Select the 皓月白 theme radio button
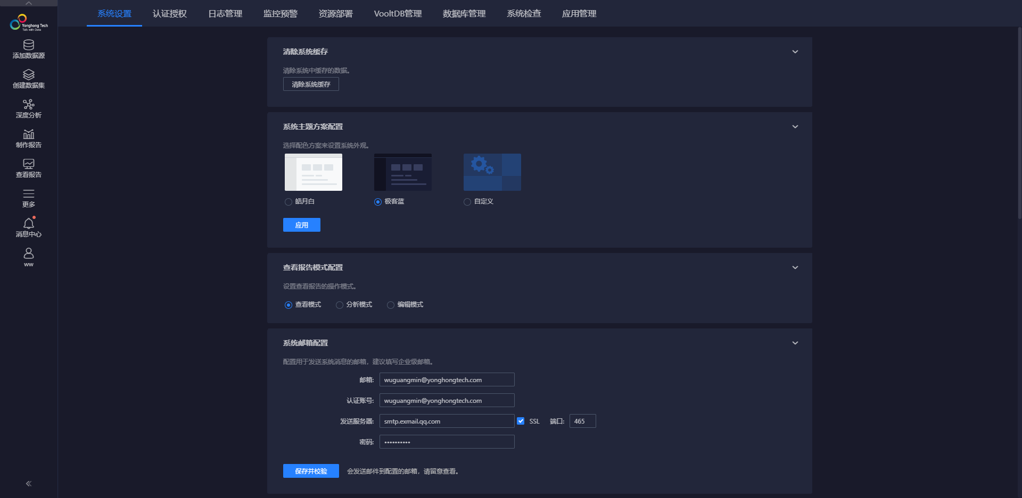Screen dimensions: 1022x498 tap(287, 201)
